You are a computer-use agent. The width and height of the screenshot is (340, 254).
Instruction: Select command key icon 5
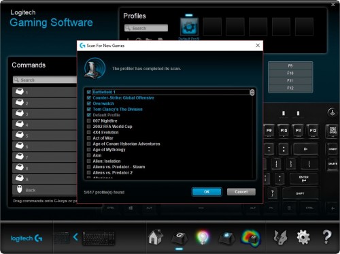pyautogui.click(x=20, y=135)
